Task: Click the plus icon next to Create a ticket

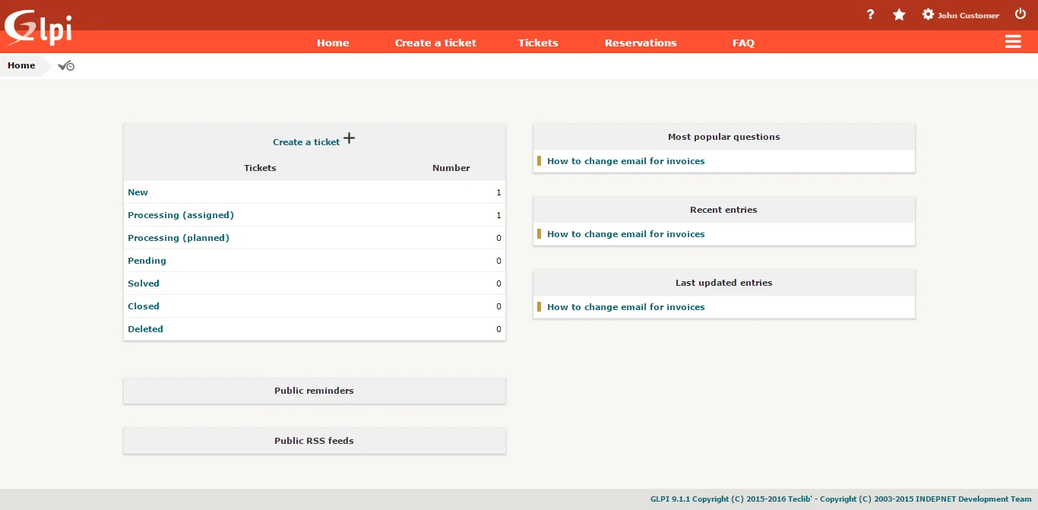Action: click(349, 138)
